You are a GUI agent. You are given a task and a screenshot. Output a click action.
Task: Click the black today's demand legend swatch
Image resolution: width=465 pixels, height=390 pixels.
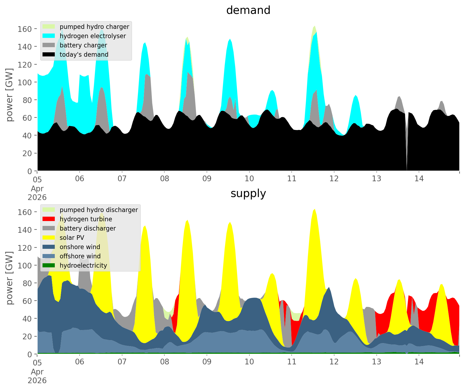coord(49,55)
